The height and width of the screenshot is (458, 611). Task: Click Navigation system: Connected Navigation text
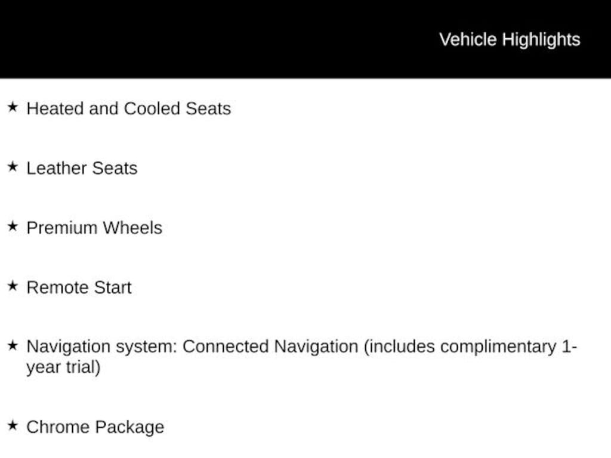(x=193, y=346)
